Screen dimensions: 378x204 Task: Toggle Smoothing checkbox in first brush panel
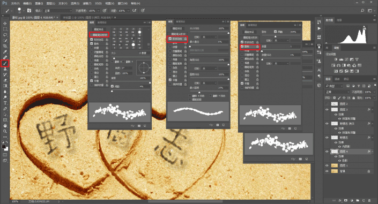click(92, 81)
